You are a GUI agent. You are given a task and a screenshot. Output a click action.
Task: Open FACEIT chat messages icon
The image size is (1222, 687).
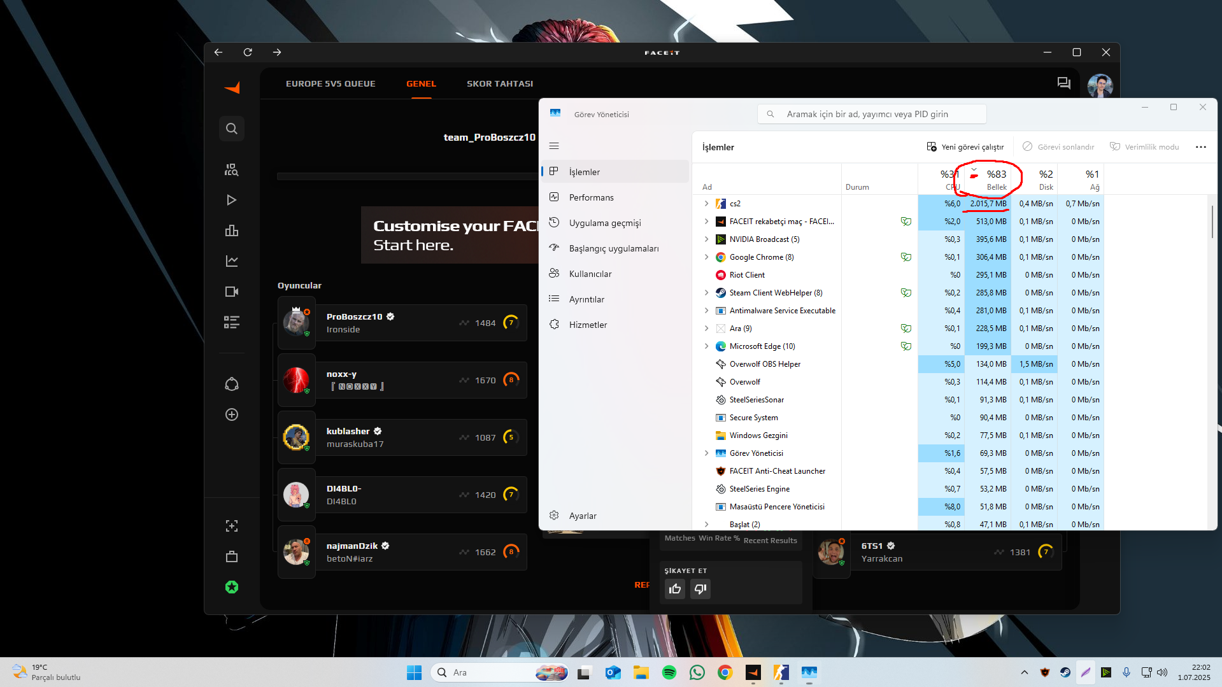tap(1063, 83)
